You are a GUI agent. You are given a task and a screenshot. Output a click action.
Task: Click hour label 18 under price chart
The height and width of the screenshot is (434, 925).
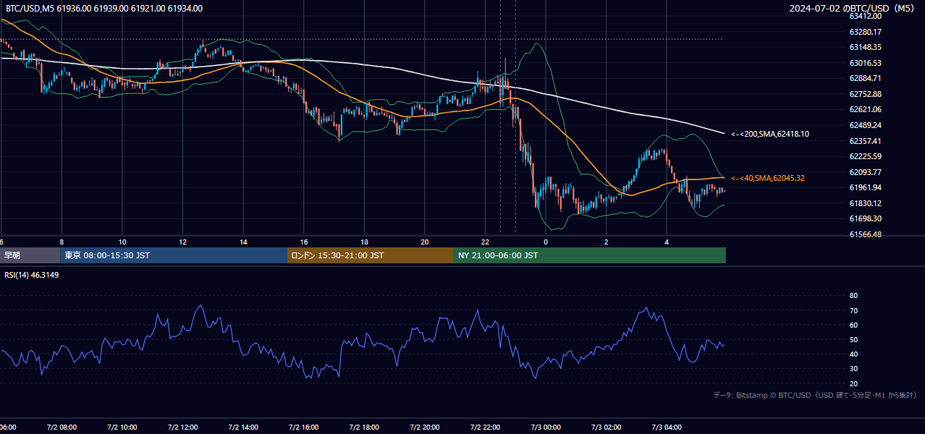[x=364, y=242]
